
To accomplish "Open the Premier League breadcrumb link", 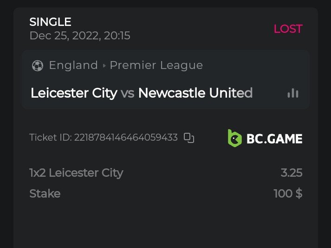I will (156, 65).
